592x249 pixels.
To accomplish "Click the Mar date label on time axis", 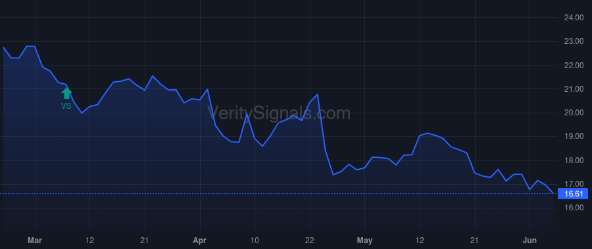I will point(35,240).
